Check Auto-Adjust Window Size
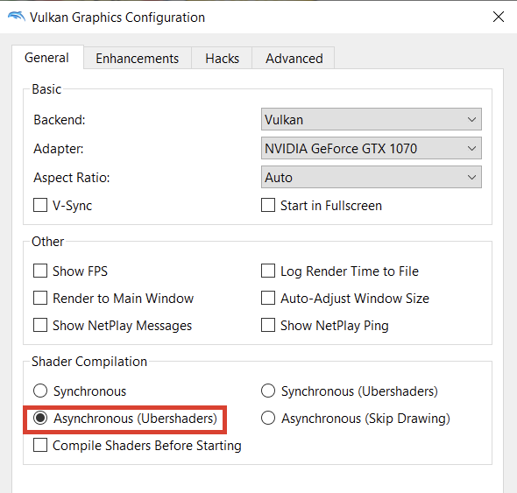The height and width of the screenshot is (493, 517). point(268,299)
